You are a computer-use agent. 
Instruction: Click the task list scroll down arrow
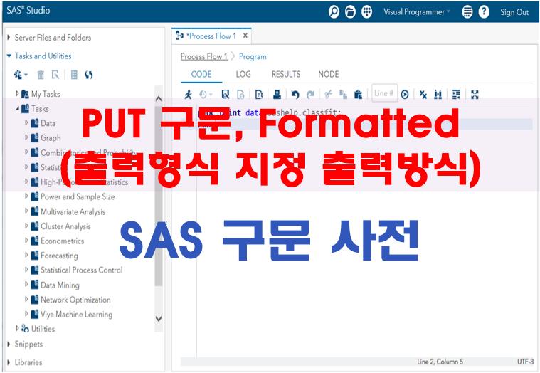coord(159,319)
